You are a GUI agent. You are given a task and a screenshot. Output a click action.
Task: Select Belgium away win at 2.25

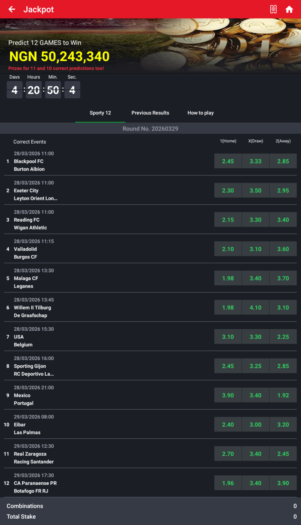(283, 337)
